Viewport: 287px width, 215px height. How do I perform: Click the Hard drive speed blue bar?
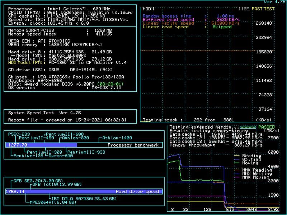tap(84, 192)
